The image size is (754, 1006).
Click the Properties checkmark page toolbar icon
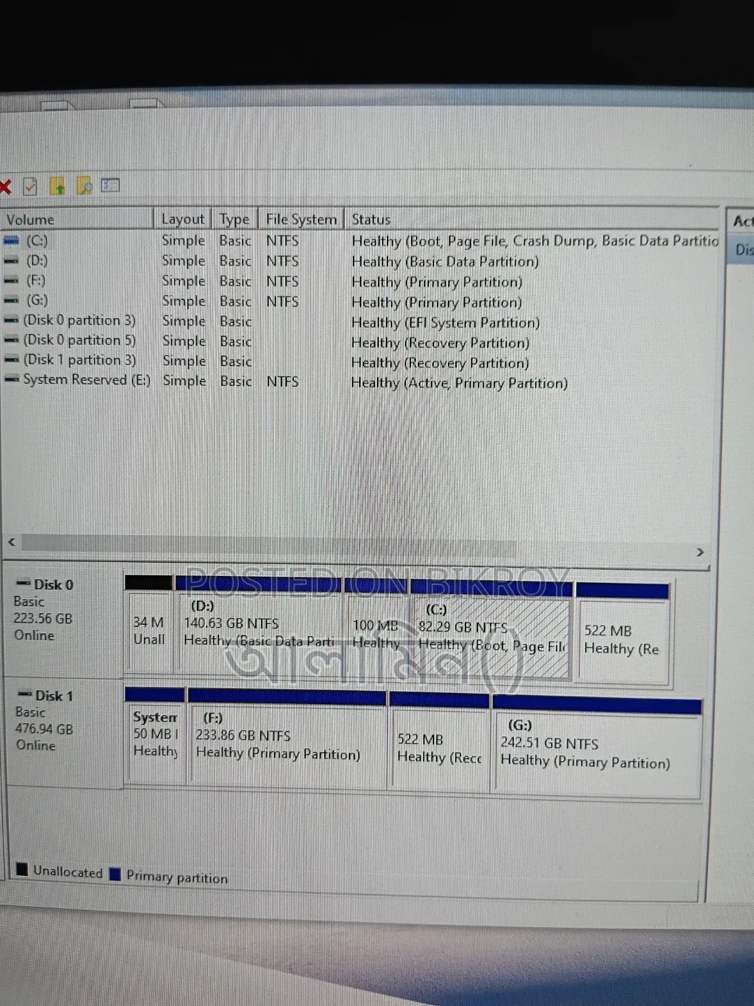(30, 186)
